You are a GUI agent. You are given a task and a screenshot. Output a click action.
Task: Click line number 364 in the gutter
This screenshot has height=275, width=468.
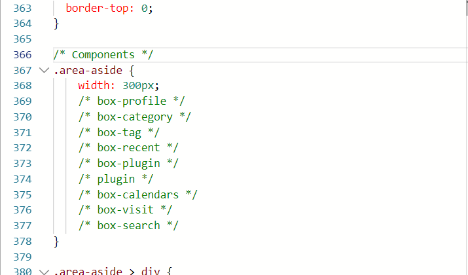point(22,24)
